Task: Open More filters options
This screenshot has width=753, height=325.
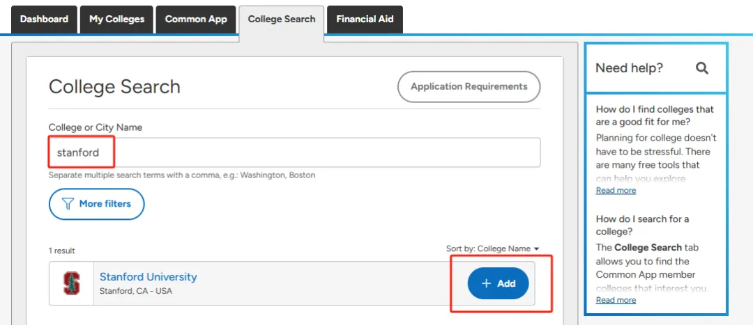Action: 96,204
